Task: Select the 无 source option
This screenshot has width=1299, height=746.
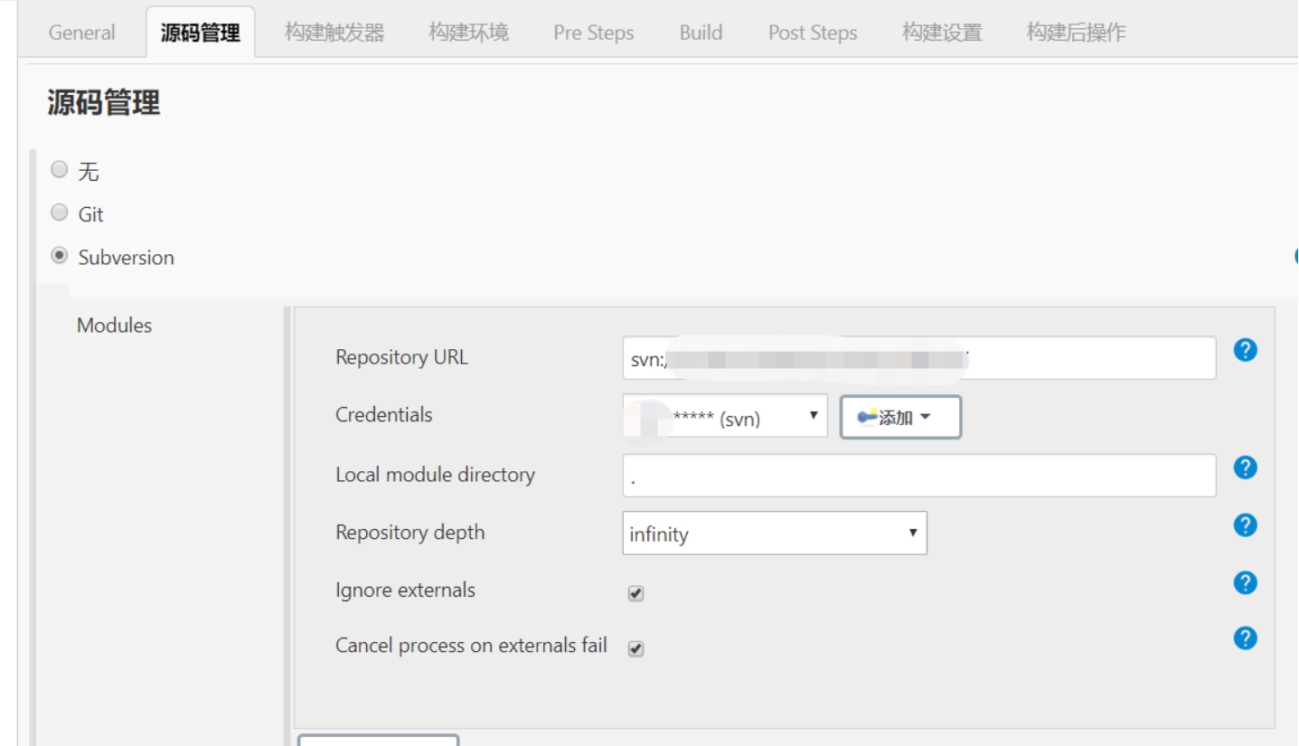Action: point(60,169)
